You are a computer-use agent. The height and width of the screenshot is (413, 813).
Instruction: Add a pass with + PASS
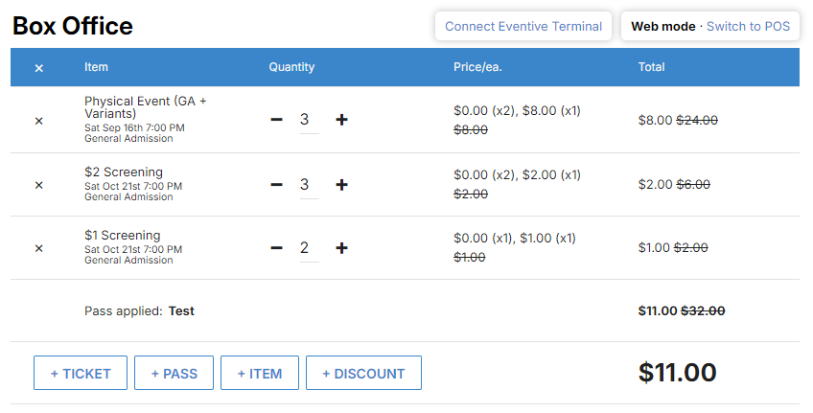(x=174, y=373)
